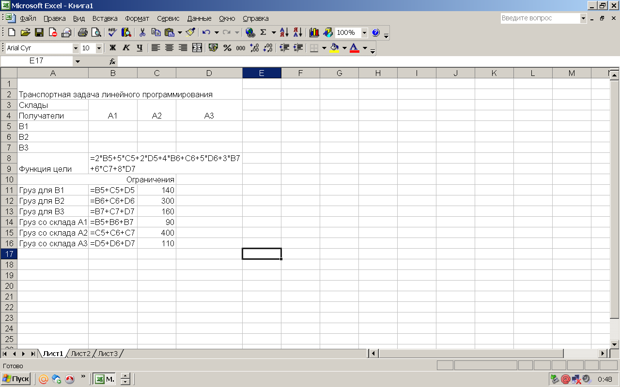Expand the font size dropdown
The width and height of the screenshot is (620, 387).
point(99,48)
